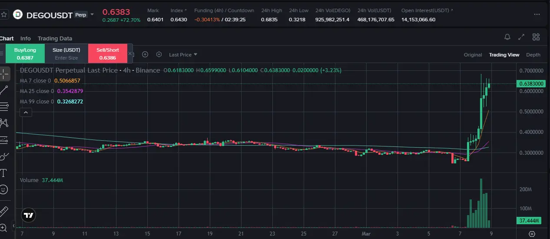Viewport: 550px width, 239px height.
Task: Click the Index price label link
Action: click(179, 10)
